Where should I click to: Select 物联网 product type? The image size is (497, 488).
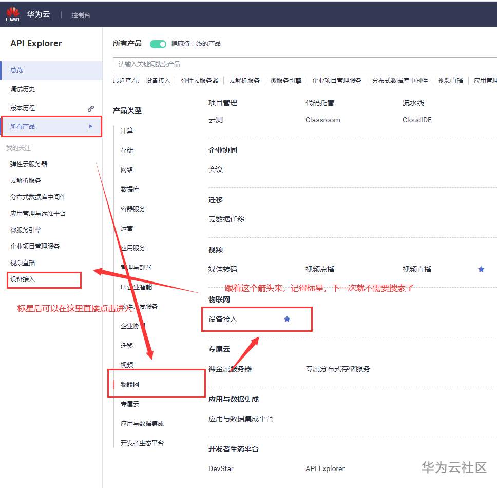coord(130,385)
